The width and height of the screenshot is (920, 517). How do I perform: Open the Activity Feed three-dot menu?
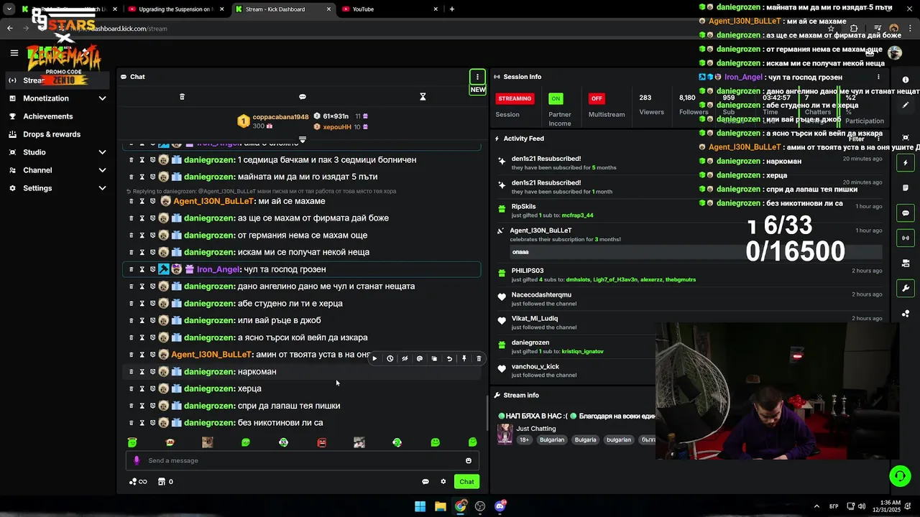878,139
